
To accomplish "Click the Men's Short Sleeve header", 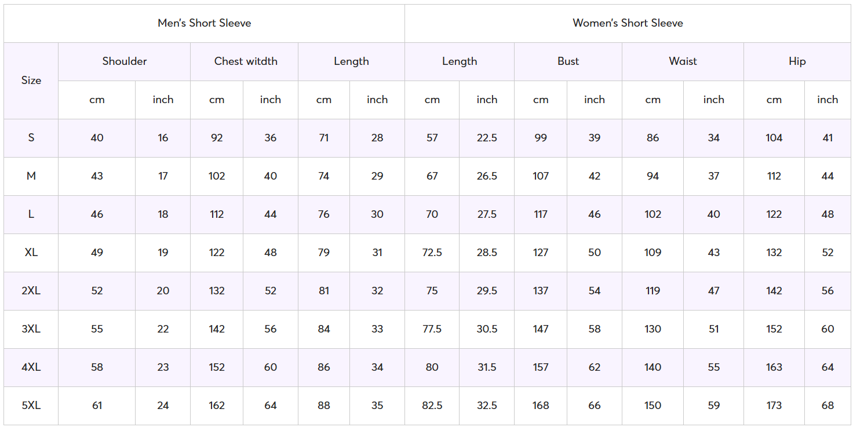I will [204, 23].
